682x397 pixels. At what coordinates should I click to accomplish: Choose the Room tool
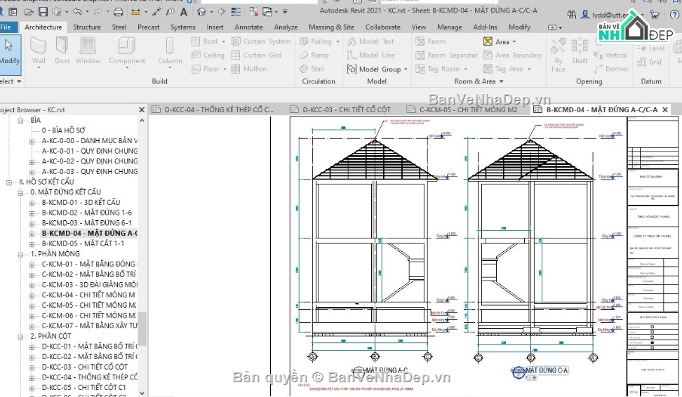(x=431, y=41)
